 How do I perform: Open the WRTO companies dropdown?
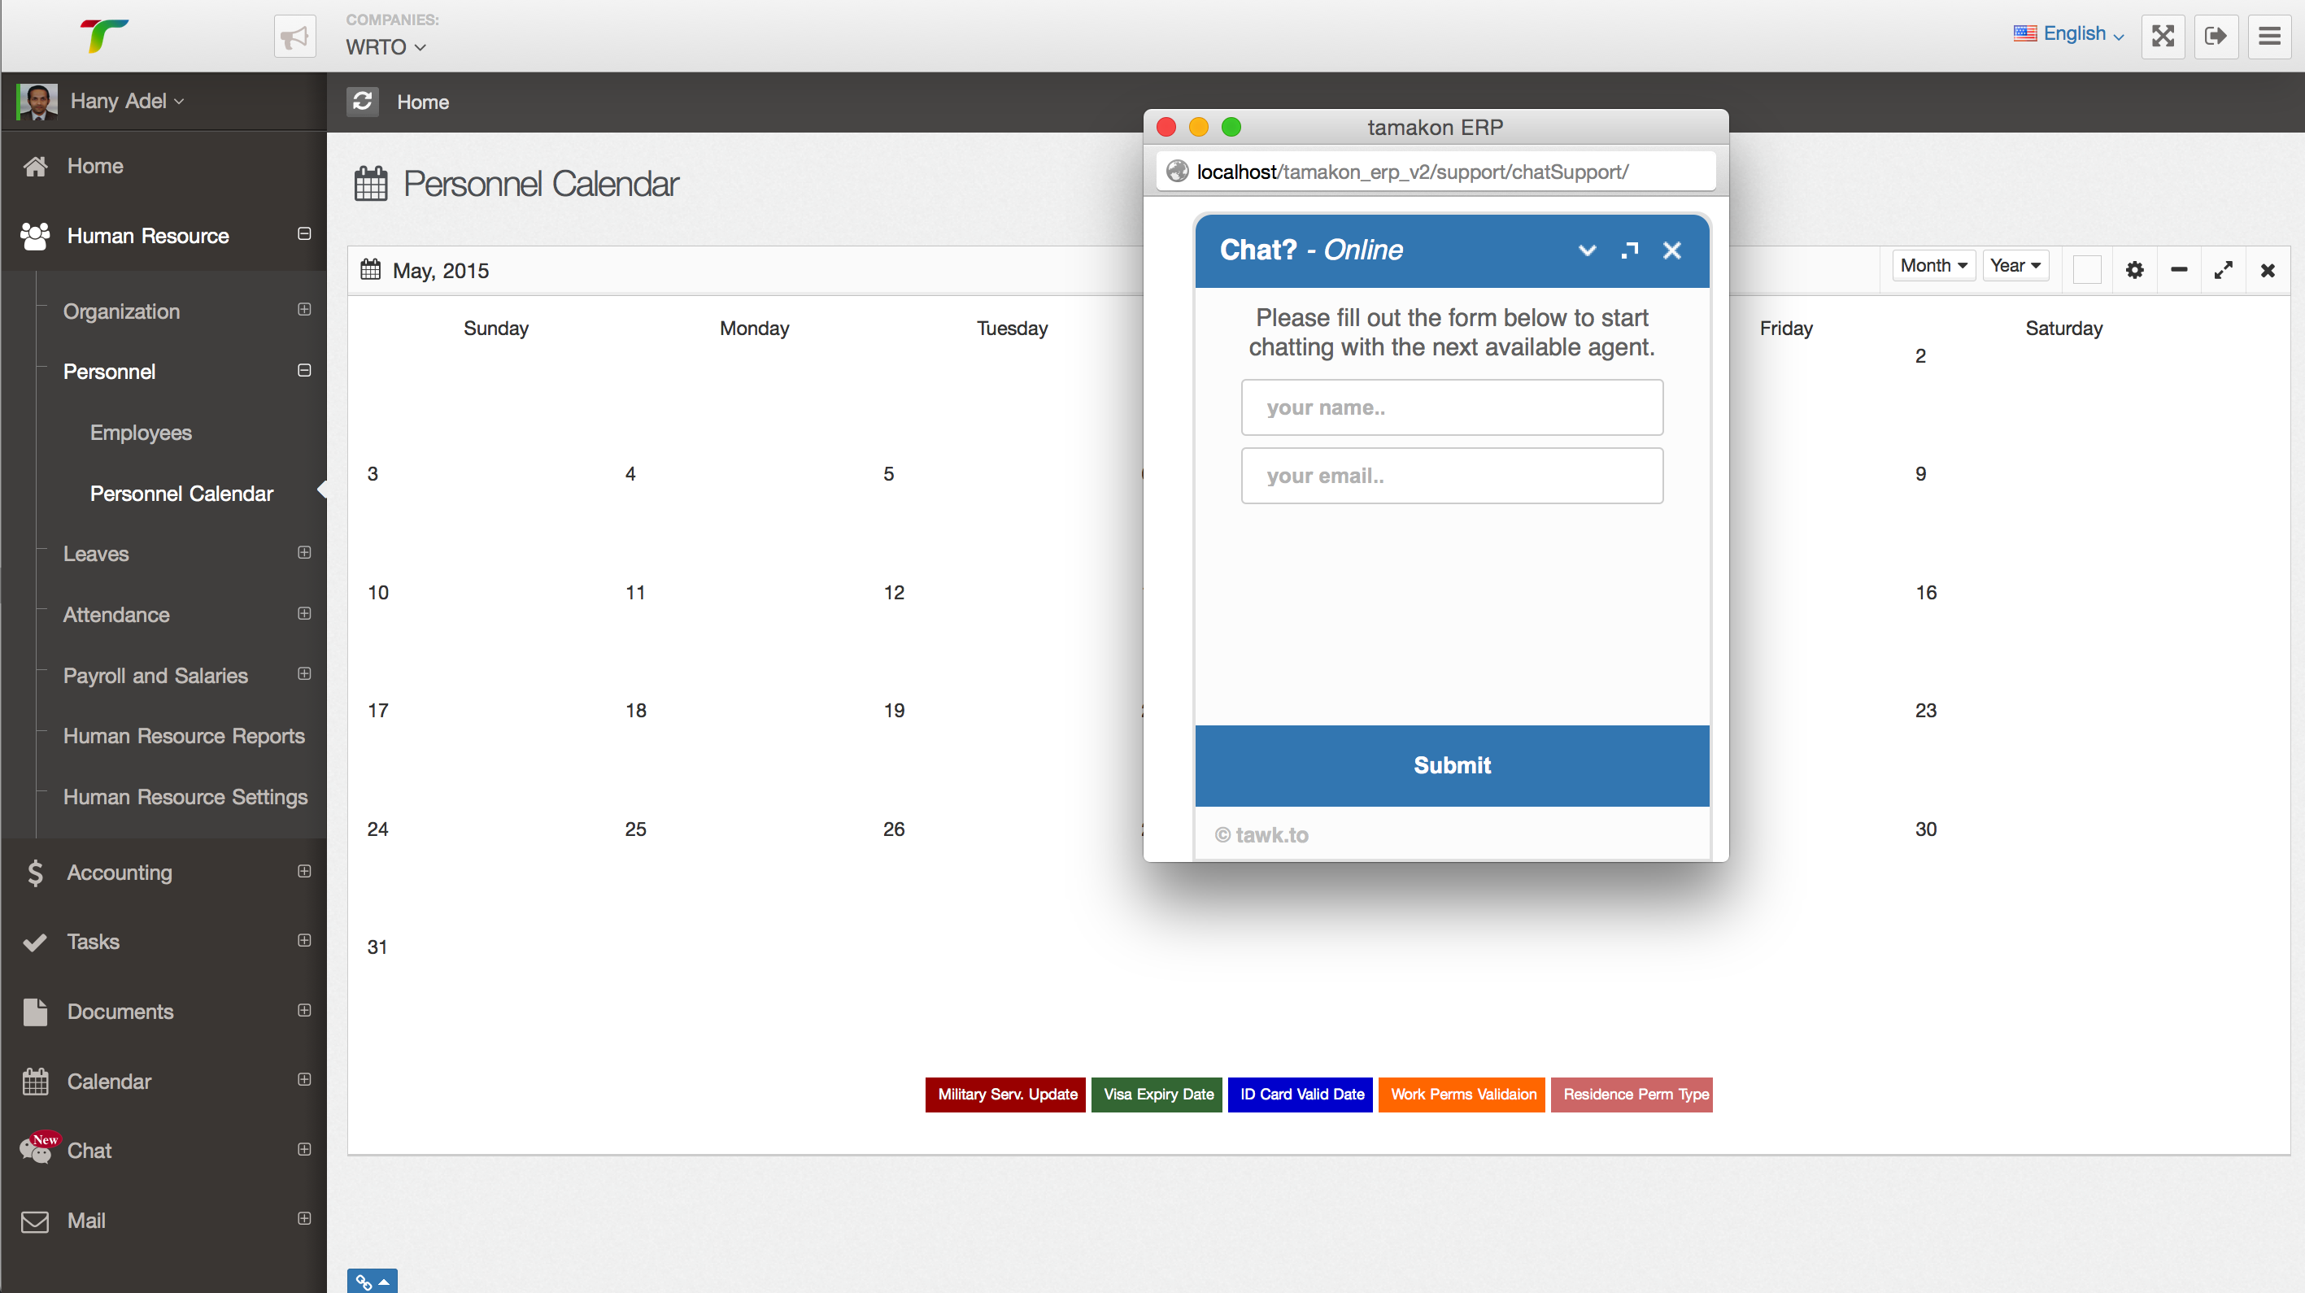tap(386, 46)
